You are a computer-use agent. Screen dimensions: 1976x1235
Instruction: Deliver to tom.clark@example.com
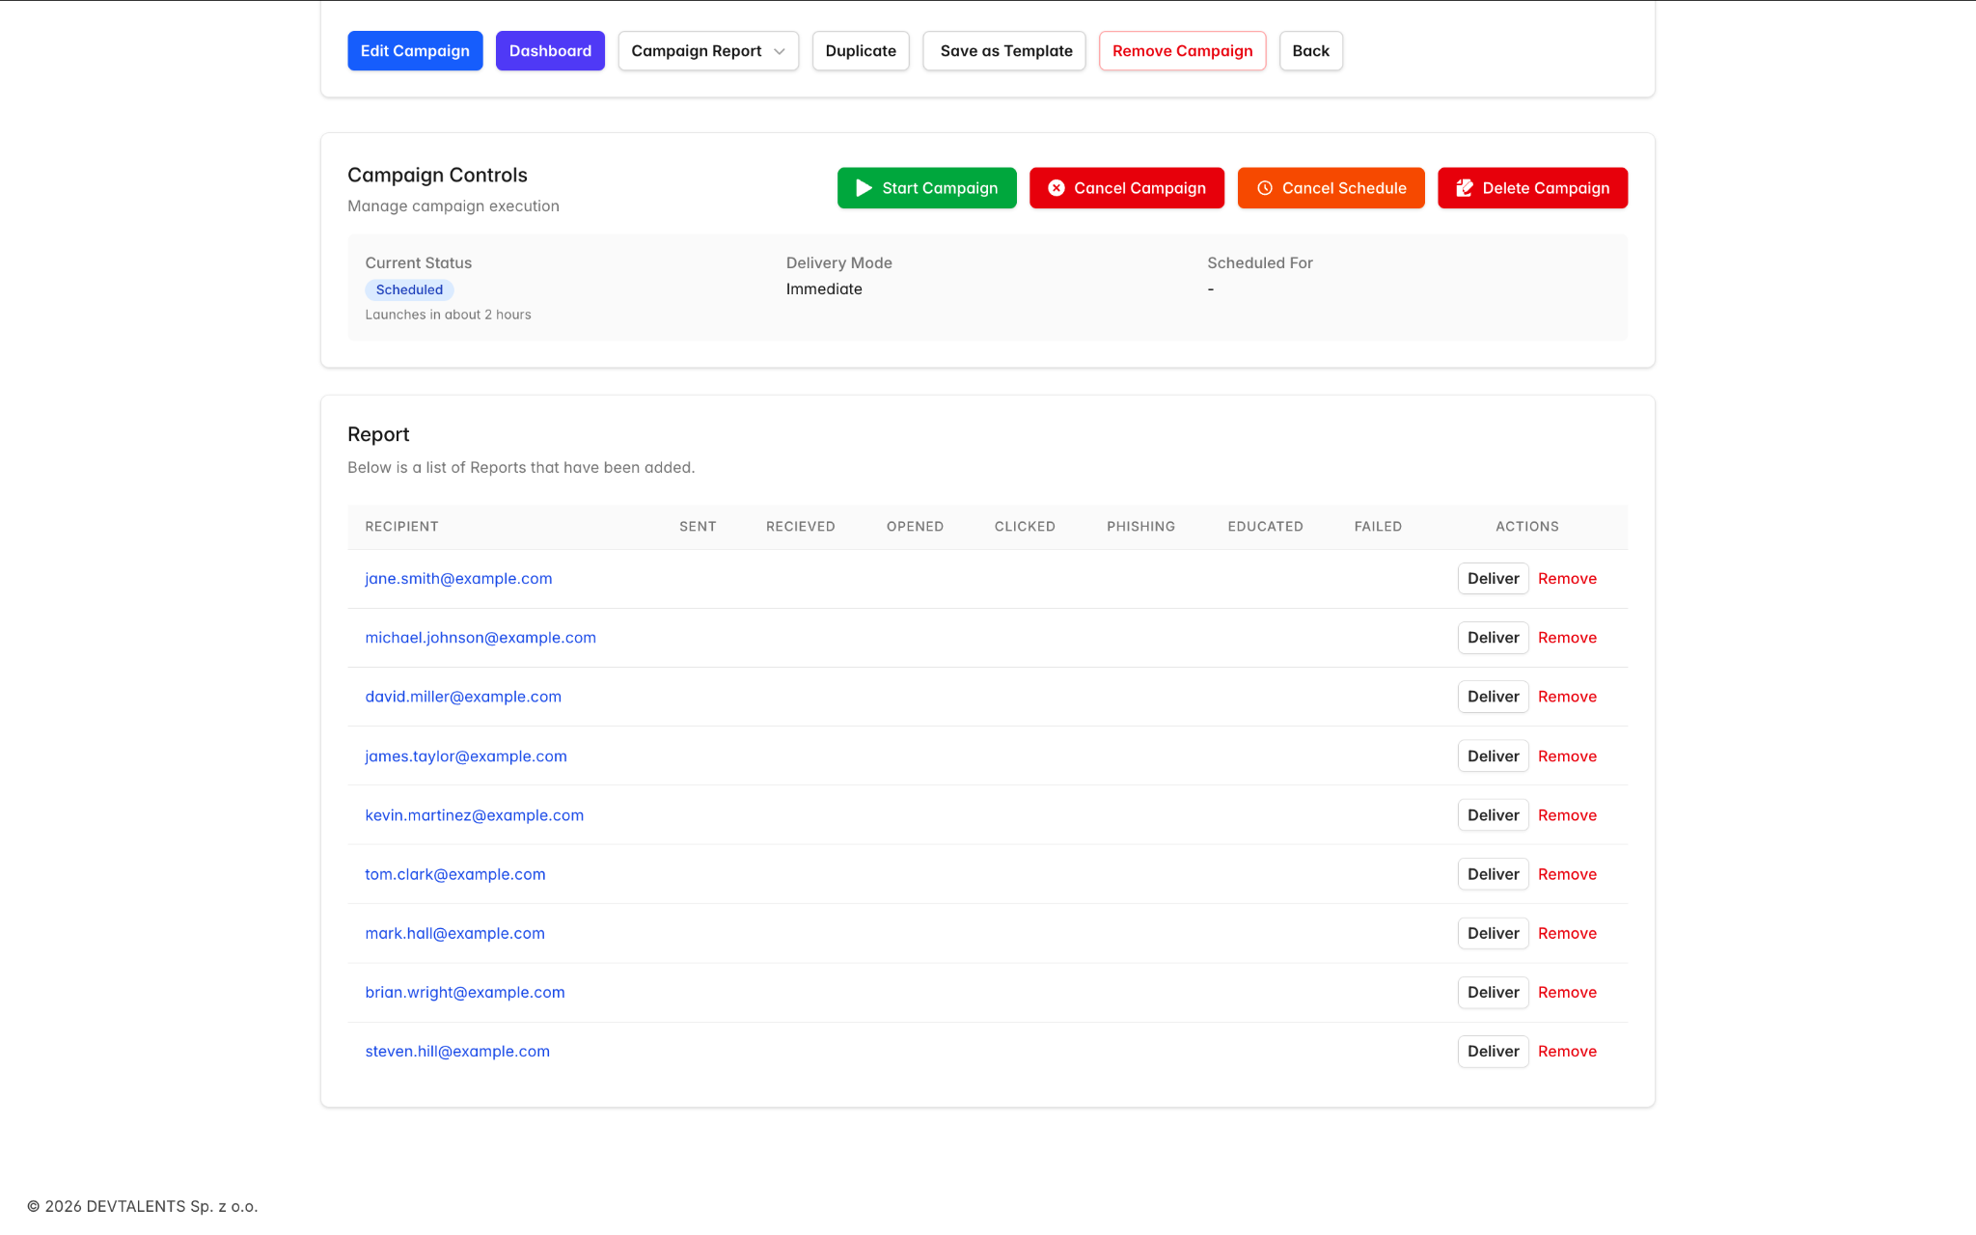1493,874
